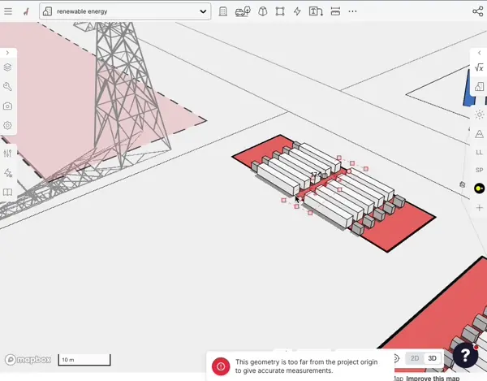The image size is (487, 381).
Task: Click the yellow dot black circle icon
Action: point(479,188)
